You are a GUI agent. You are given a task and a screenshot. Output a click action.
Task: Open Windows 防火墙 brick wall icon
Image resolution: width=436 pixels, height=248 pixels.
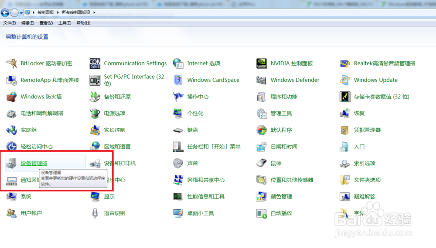12,97
